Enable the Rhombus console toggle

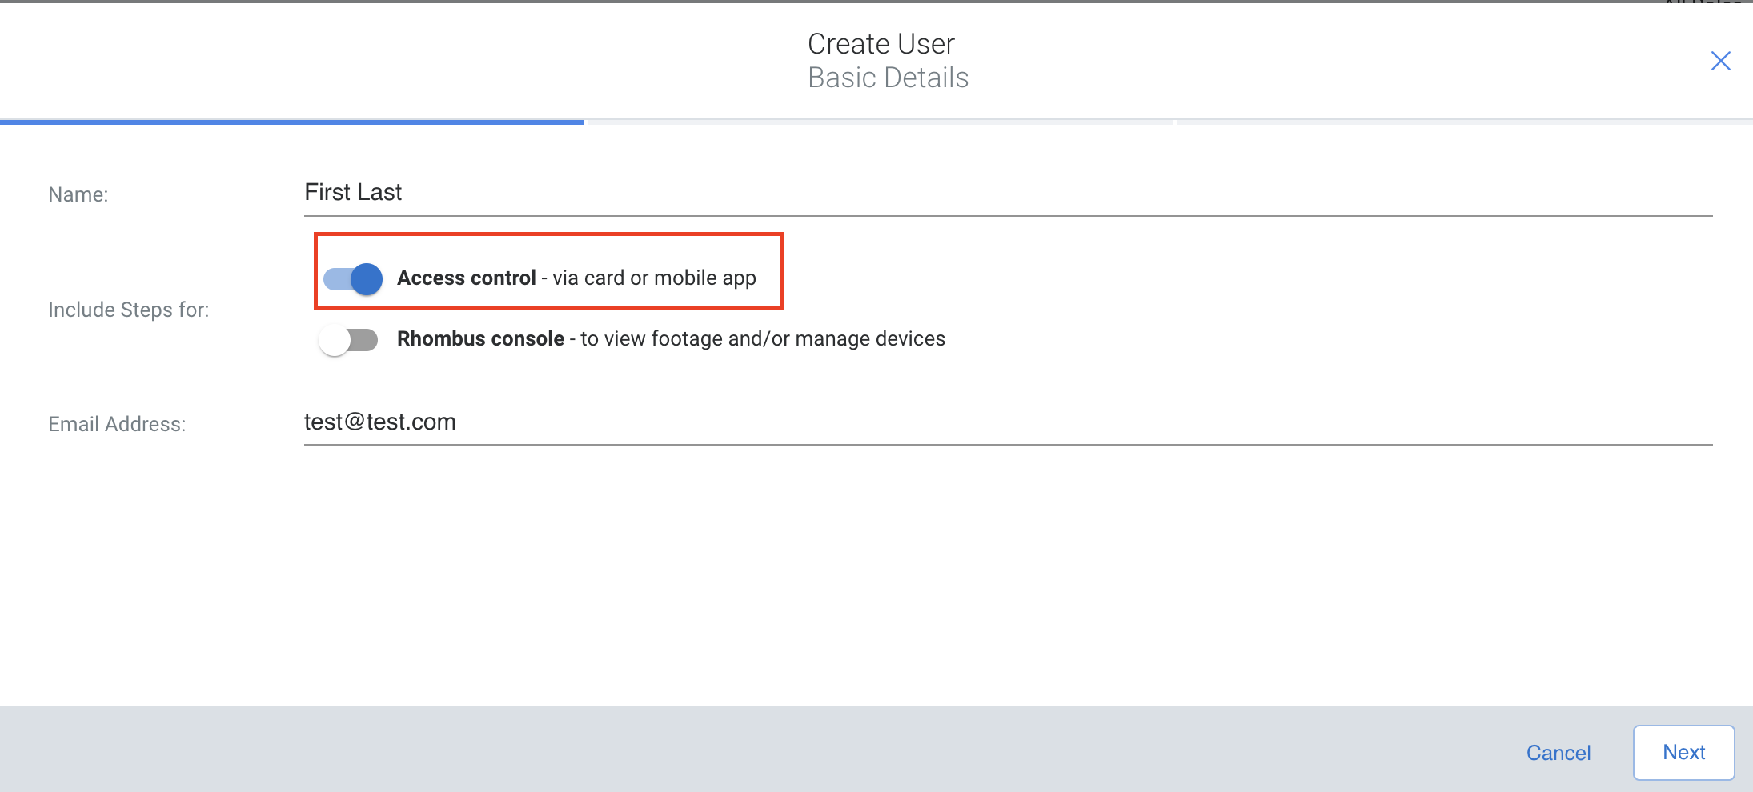tap(348, 339)
